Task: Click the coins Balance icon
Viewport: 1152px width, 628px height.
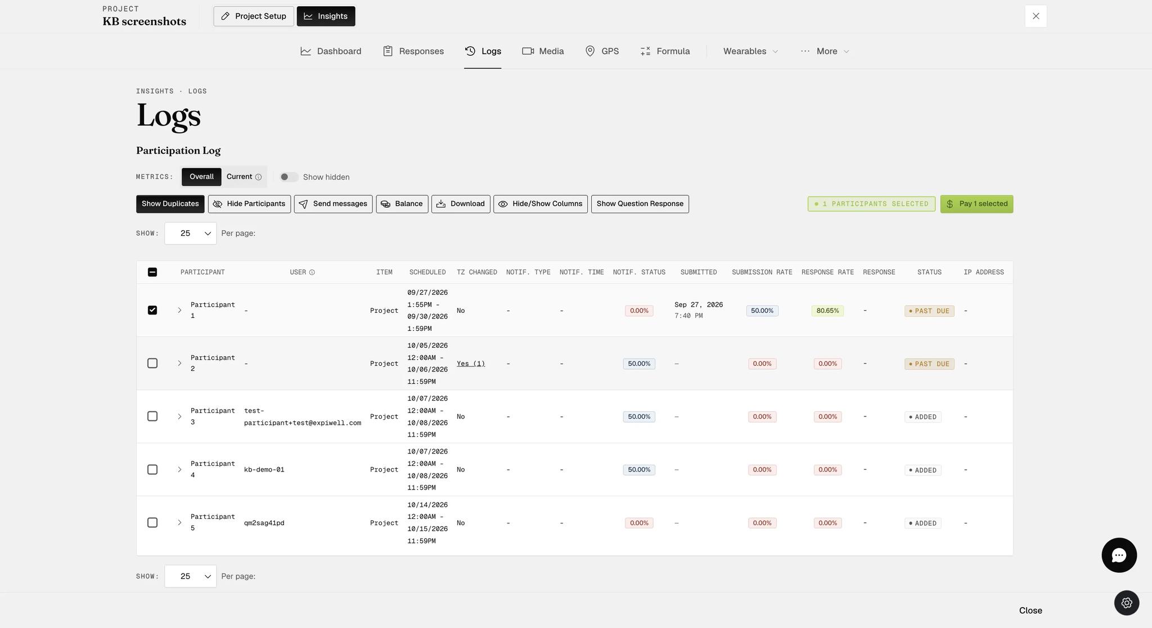Action: coord(385,204)
